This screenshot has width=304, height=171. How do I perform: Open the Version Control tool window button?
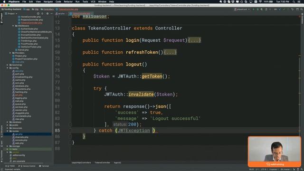(27, 166)
